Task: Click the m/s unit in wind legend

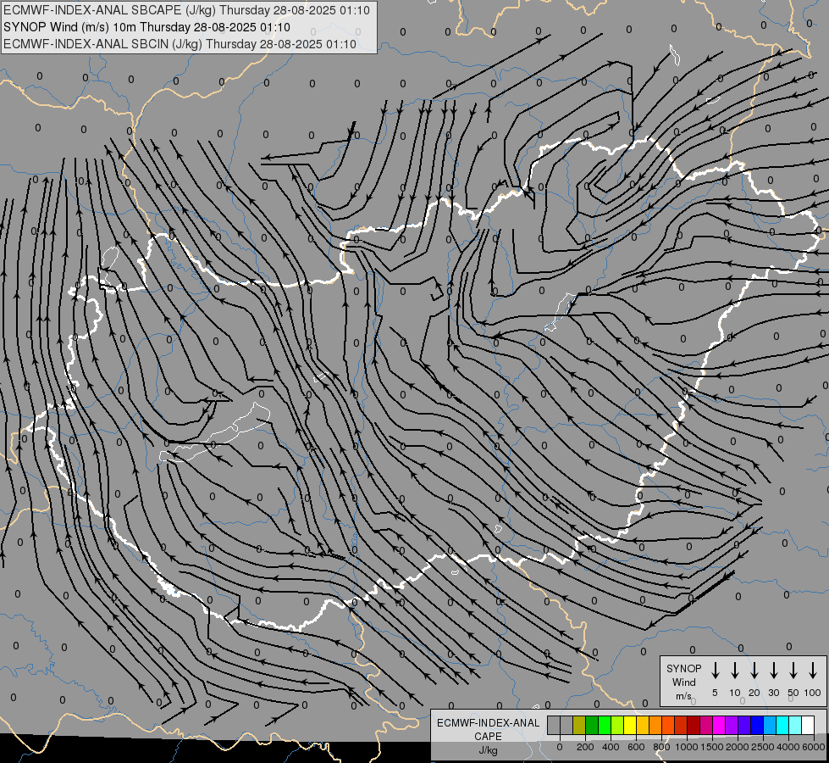Action: point(683,696)
